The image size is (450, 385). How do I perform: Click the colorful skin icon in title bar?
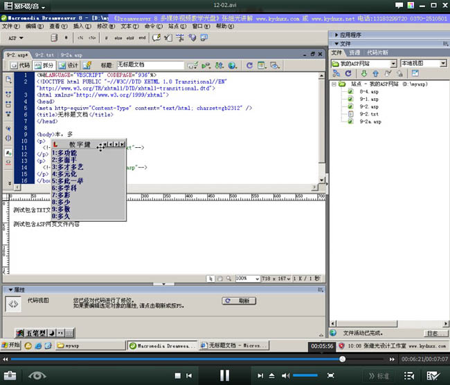point(411,5)
